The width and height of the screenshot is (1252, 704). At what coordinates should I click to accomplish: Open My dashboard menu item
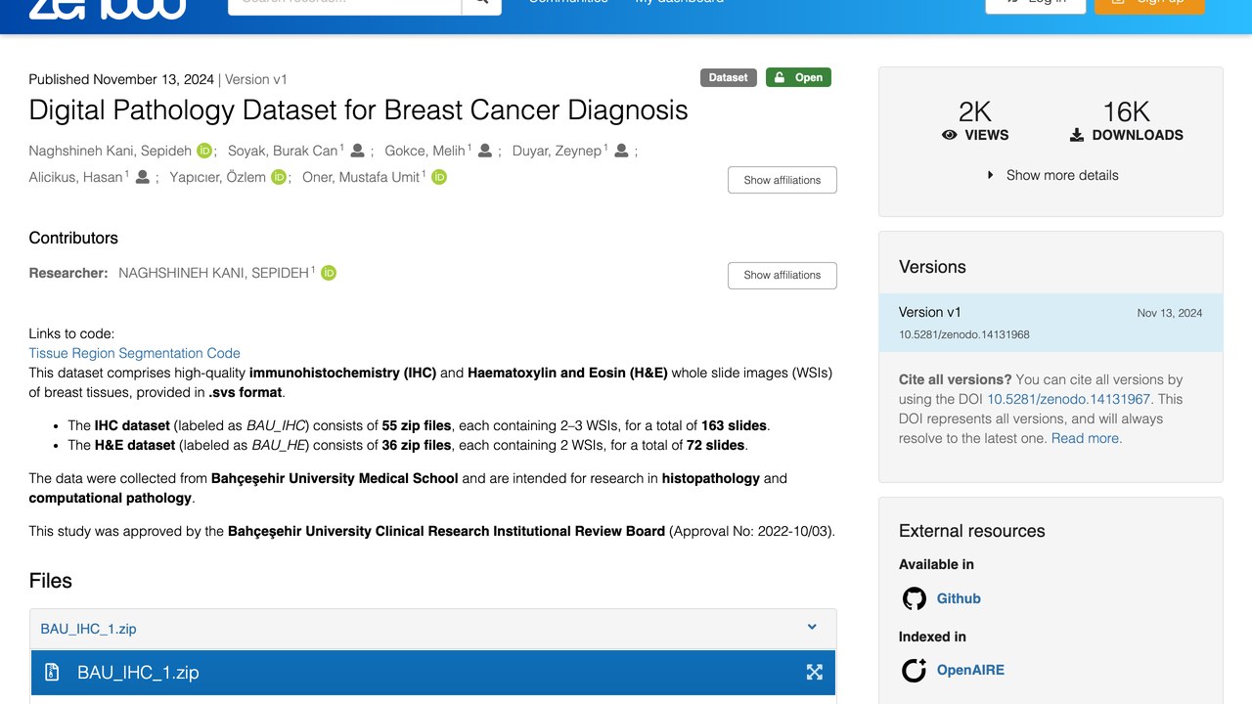(680, 3)
